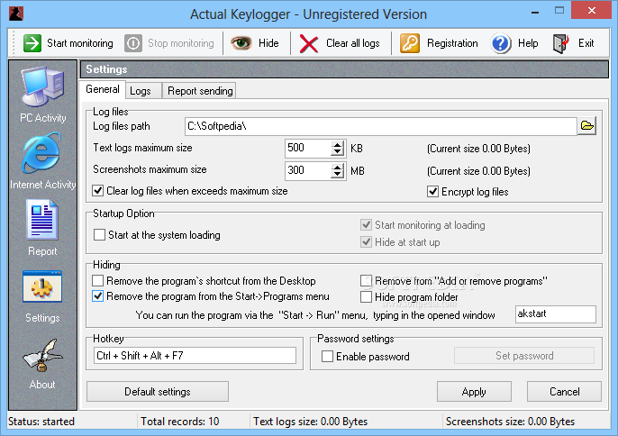
Task: Toggle Start monitoring at loading checkbox
Action: tap(366, 224)
